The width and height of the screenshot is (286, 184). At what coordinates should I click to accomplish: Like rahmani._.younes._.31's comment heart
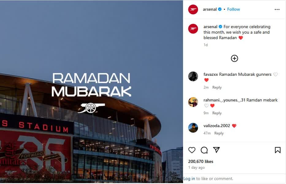pos(206,106)
